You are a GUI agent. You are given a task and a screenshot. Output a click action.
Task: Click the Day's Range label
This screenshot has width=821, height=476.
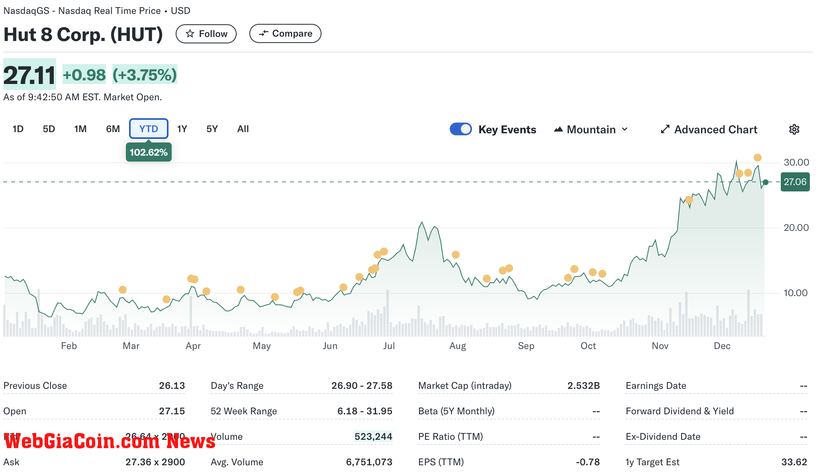coord(237,386)
